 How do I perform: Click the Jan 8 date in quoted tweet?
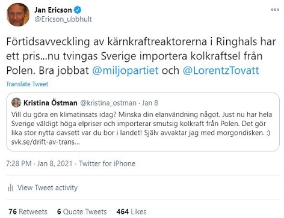click(150, 103)
